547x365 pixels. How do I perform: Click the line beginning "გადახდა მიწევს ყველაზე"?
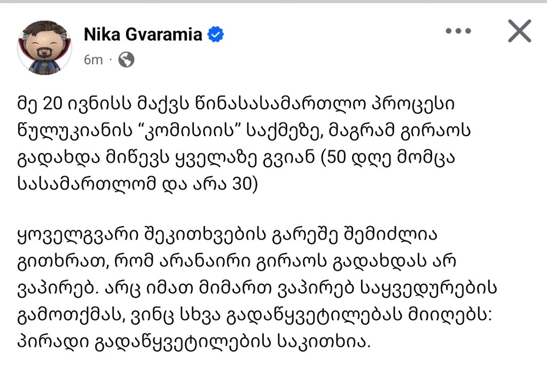pos(236,157)
